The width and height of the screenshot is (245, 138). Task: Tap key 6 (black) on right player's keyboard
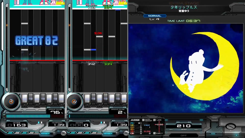[118, 97]
